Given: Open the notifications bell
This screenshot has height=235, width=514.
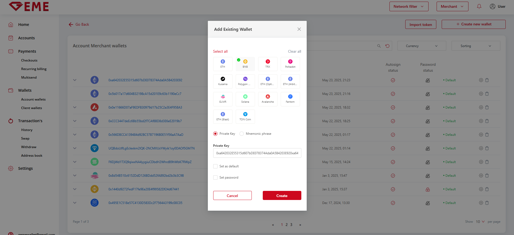Looking at the screenshot, I should coord(479,6).
